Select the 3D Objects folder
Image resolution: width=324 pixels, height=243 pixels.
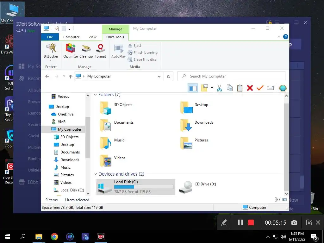[116, 108]
